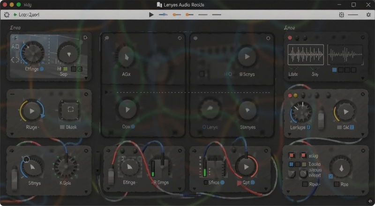Toggle the Sfnas checkbox

[205, 183]
